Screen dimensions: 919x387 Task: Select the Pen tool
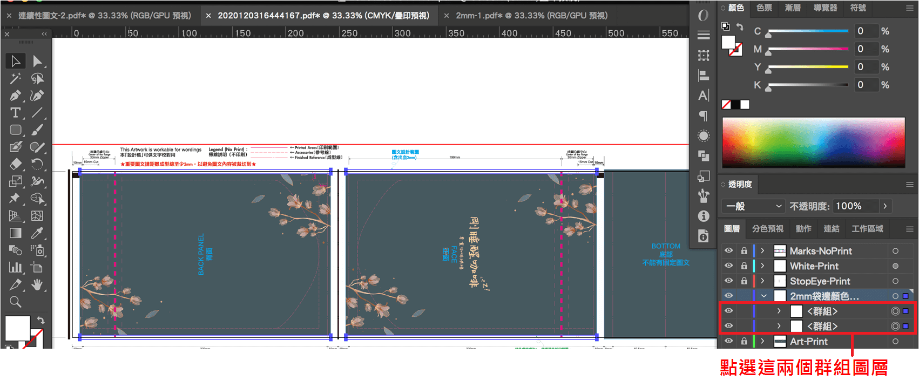(15, 96)
